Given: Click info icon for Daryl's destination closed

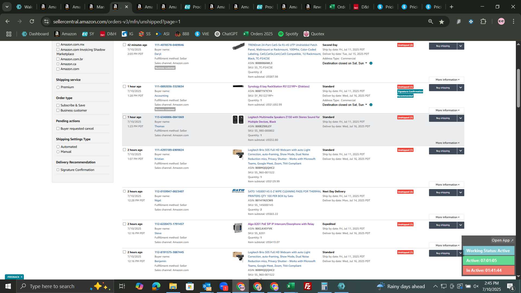Looking at the screenshot, I should [371, 63].
